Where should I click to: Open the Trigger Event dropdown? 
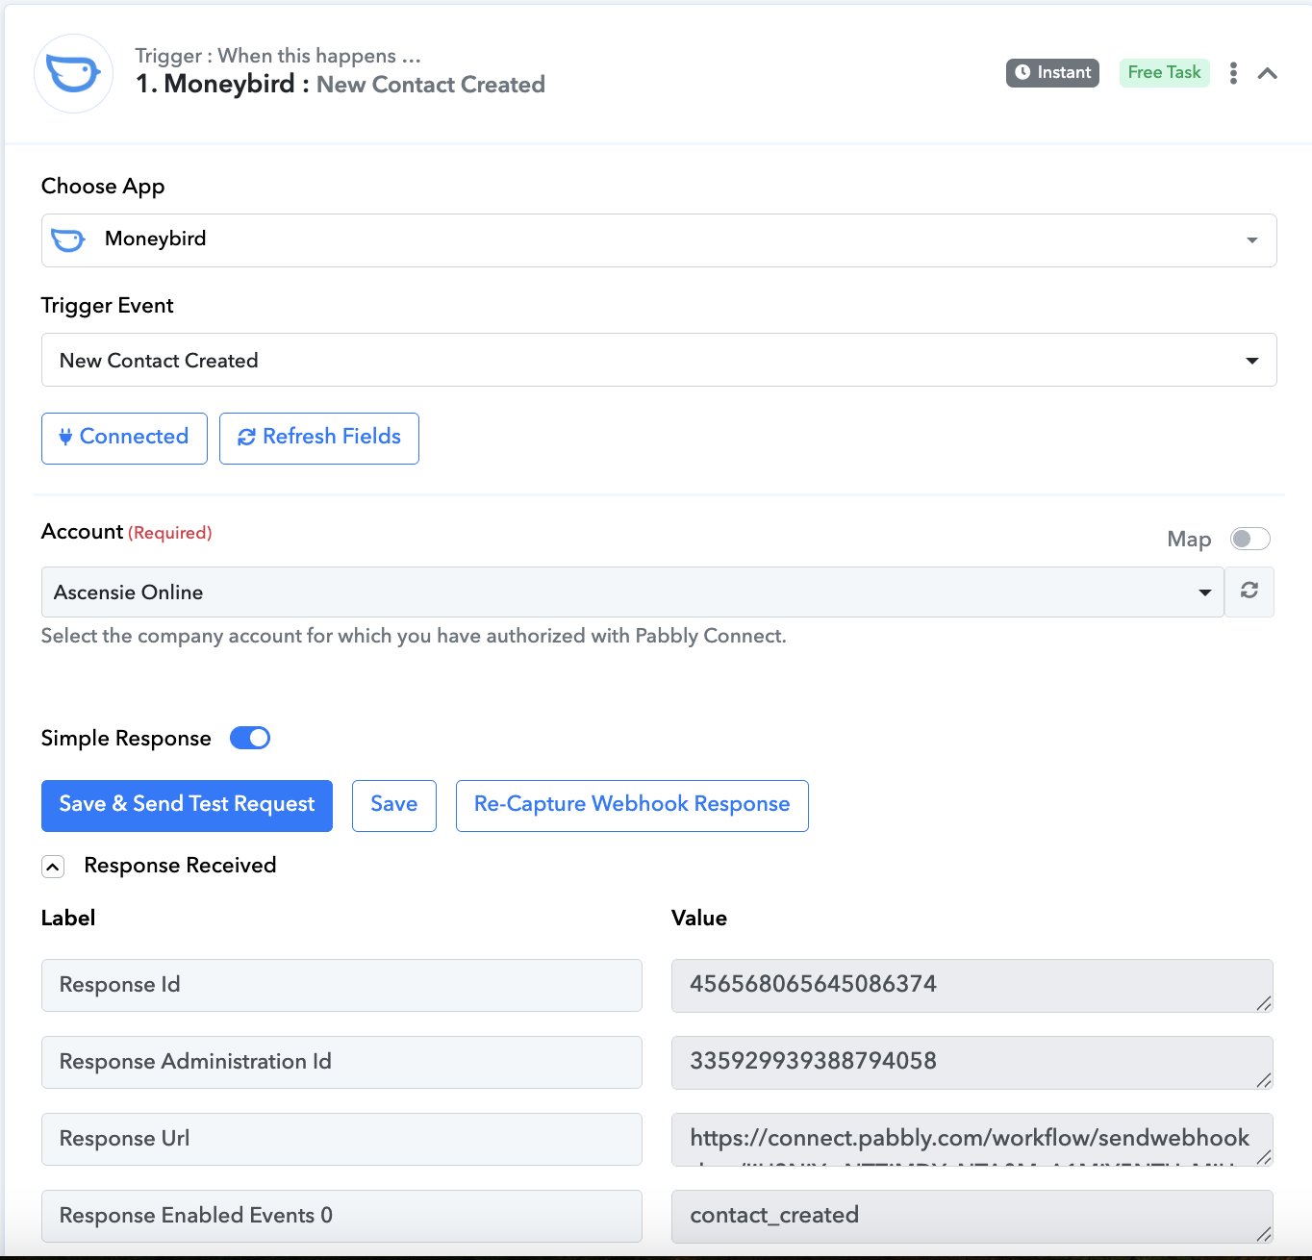pos(658,360)
